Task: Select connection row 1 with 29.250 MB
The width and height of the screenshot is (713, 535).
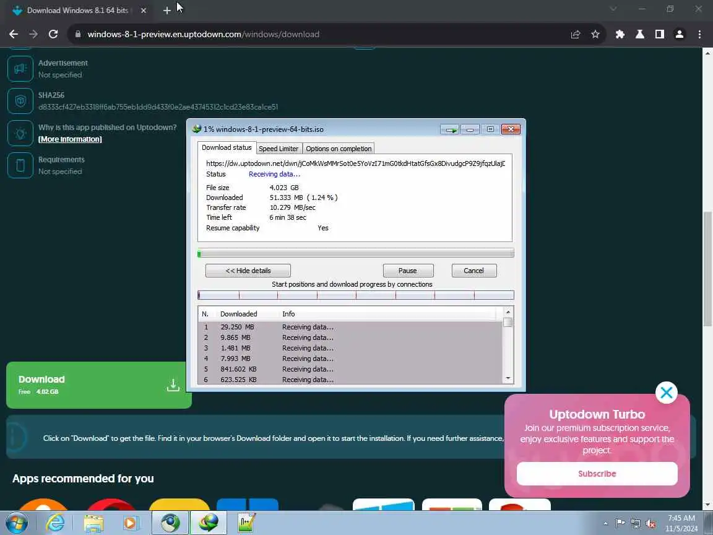Action: point(350,327)
